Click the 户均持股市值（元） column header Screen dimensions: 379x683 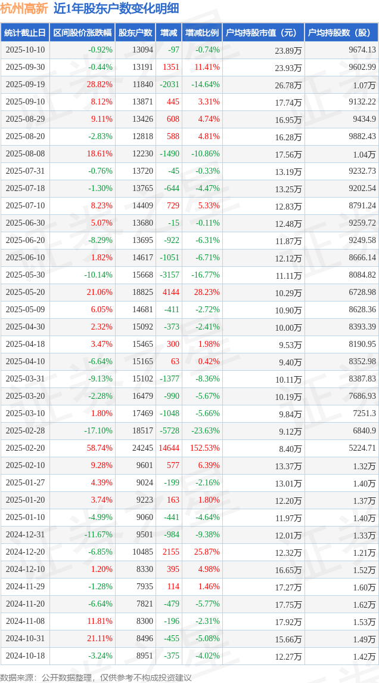263,33
